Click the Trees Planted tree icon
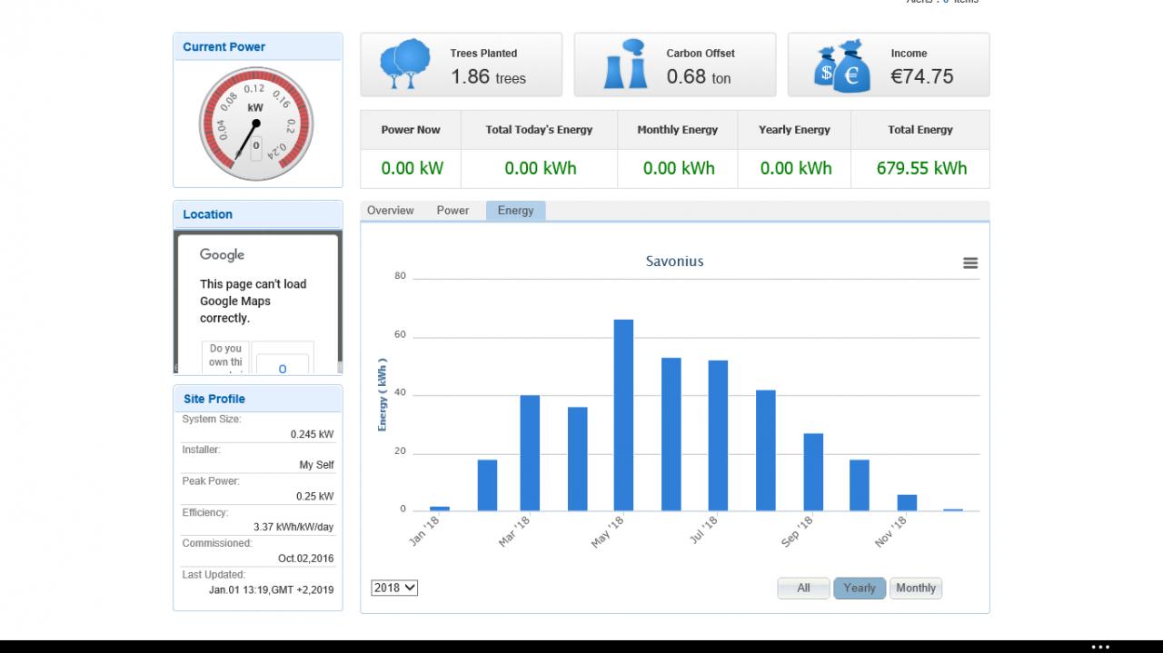This screenshot has width=1163, height=653. 404,64
